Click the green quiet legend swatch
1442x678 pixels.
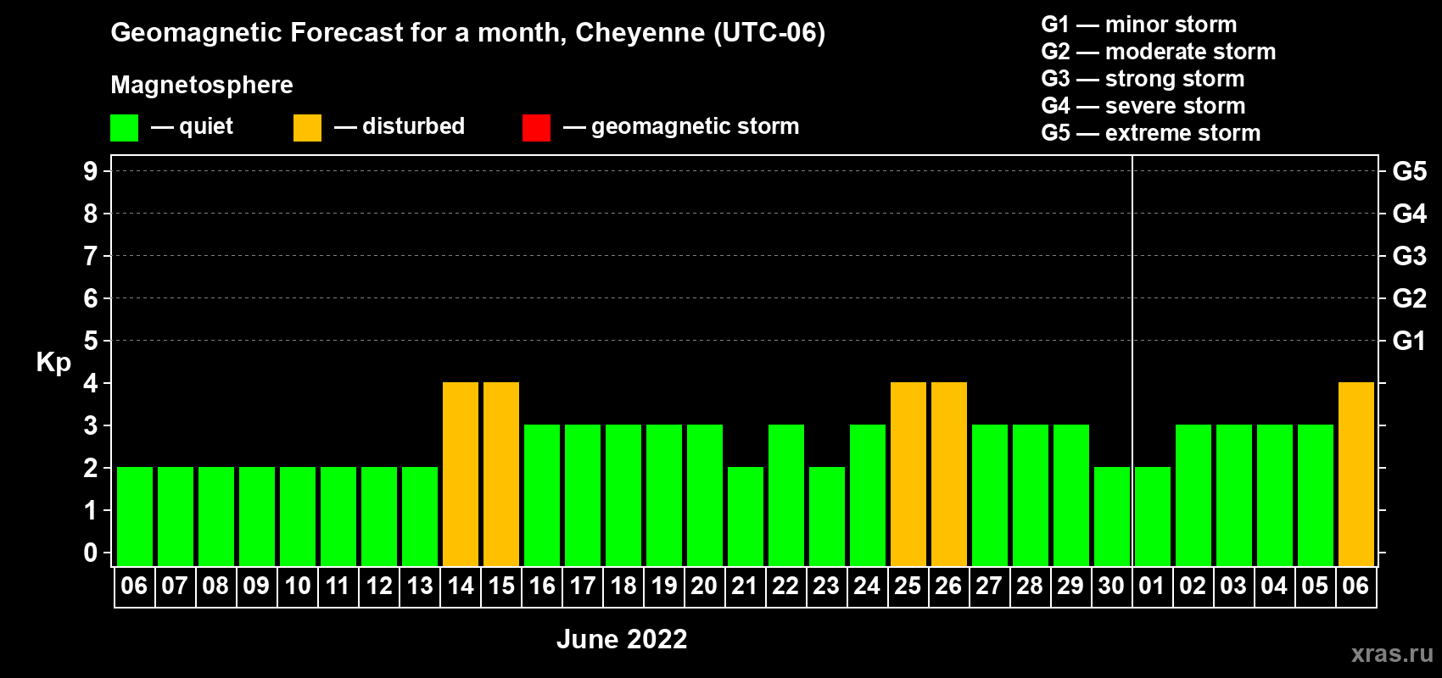click(x=125, y=128)
